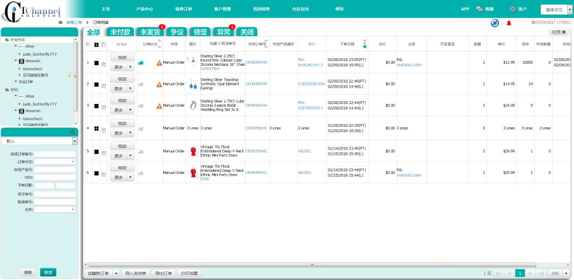
Task: Click the orange warning triangle for order OR00056946
Action: (159, 63)
